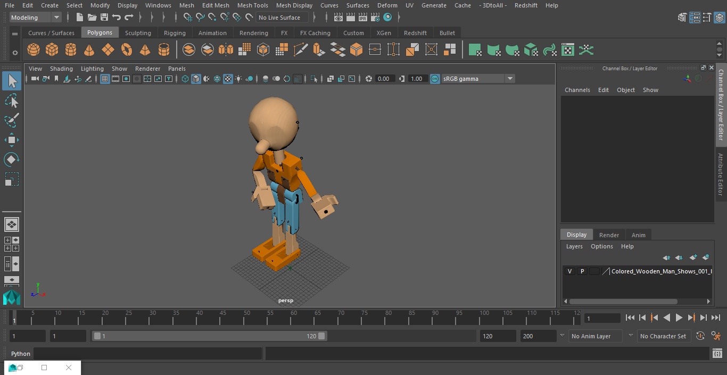Open the Script Editor icon
727x375 pixels.
point(717,354)
